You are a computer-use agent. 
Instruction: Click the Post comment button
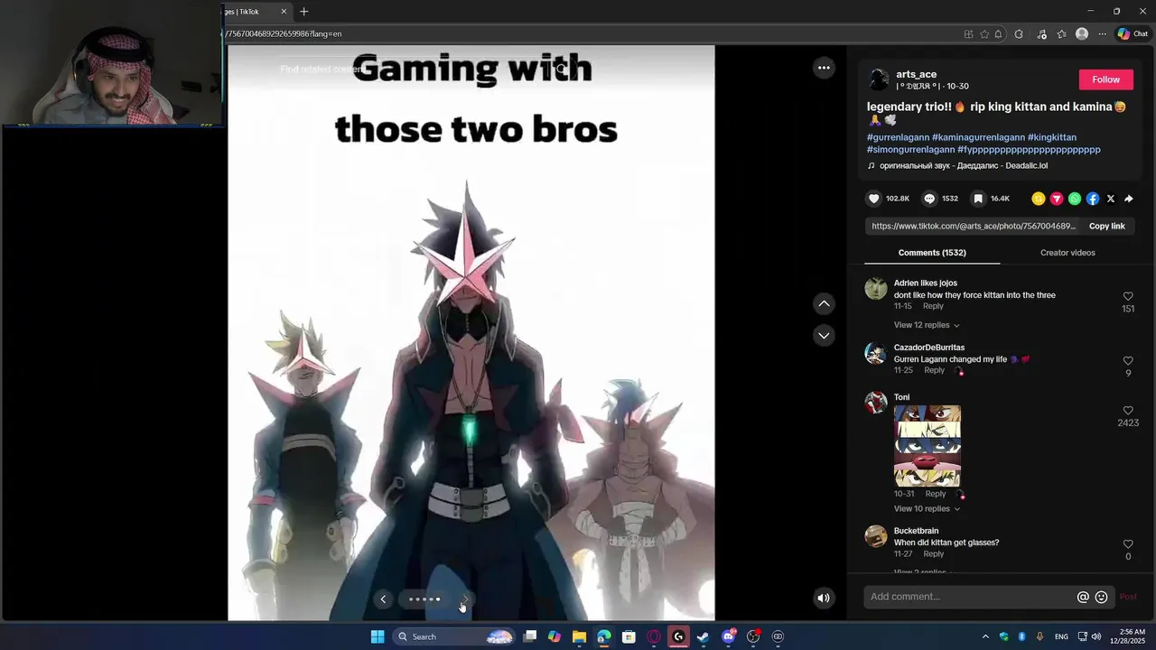1128,597
